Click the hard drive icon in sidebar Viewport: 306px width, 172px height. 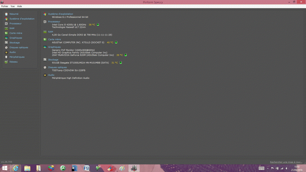click(6, 43)
